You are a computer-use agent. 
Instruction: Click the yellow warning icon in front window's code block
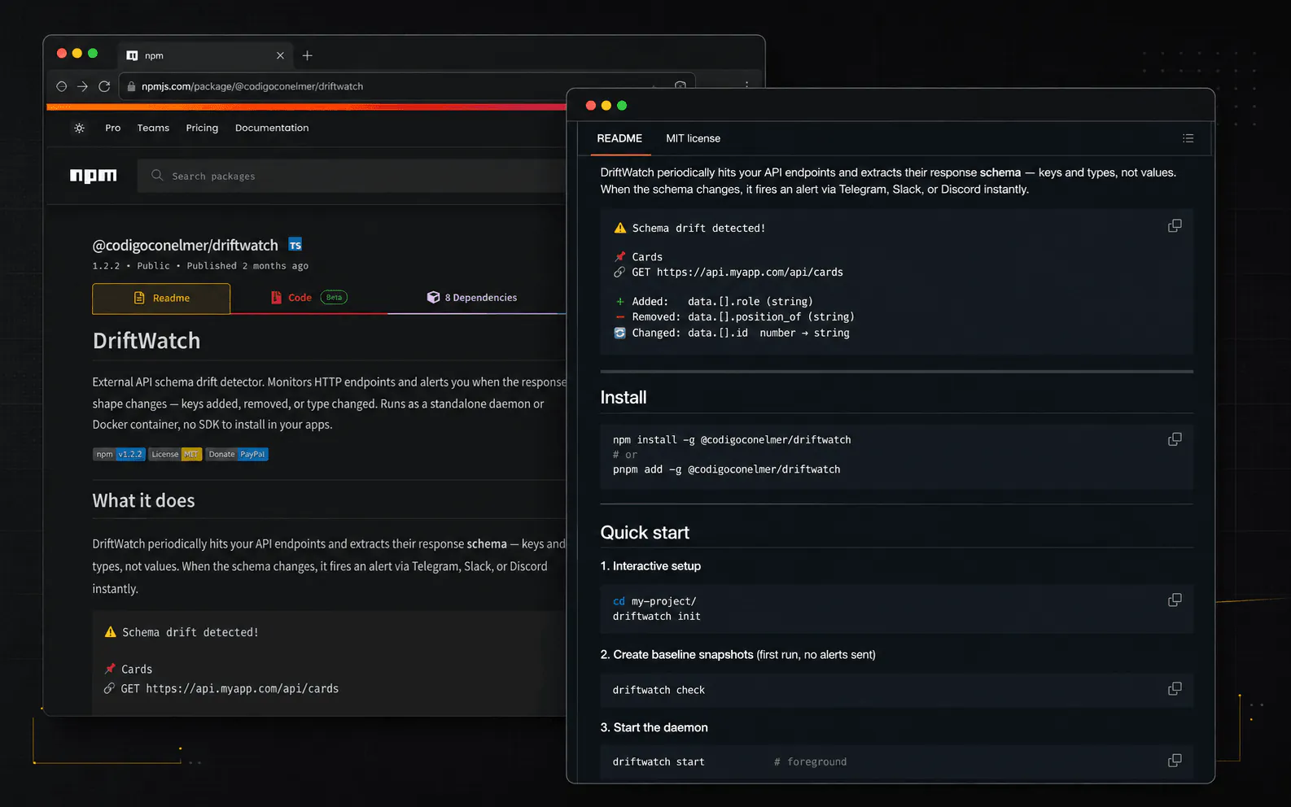click(x=619, y=229)
